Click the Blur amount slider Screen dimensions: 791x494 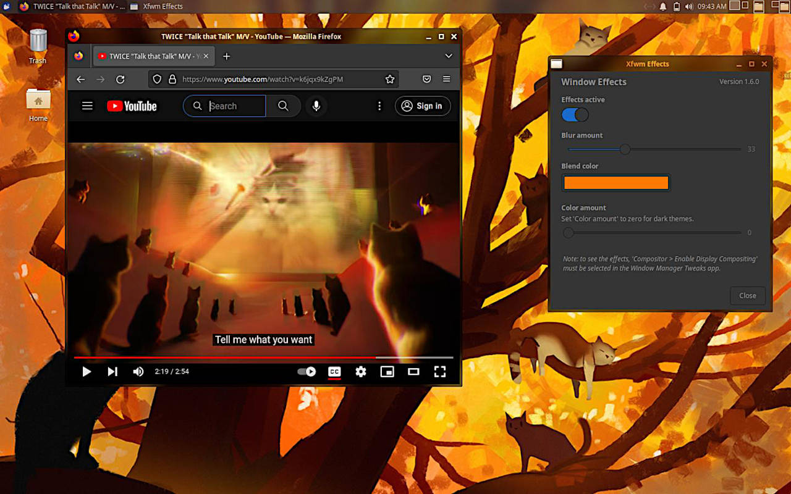coord(654,149)
